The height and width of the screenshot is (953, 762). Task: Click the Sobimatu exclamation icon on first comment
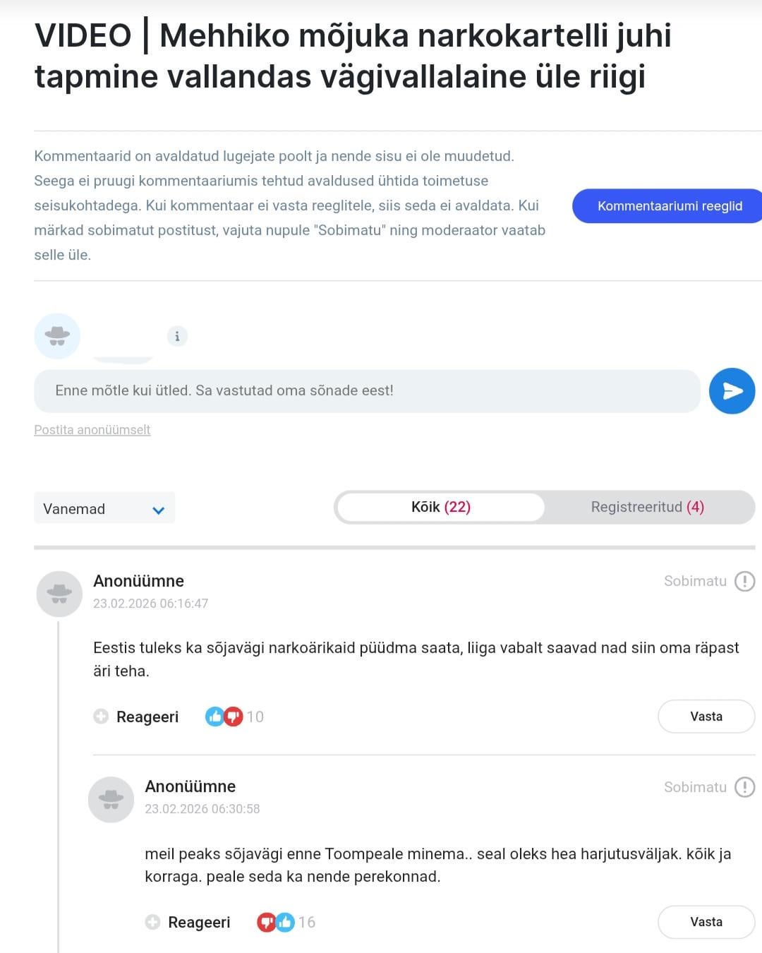click(x=744, y=581)
